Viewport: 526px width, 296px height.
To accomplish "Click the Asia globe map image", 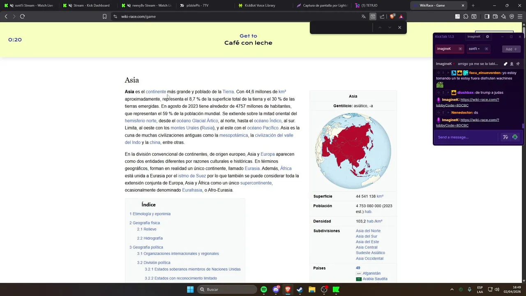I will tap(353, 151).
